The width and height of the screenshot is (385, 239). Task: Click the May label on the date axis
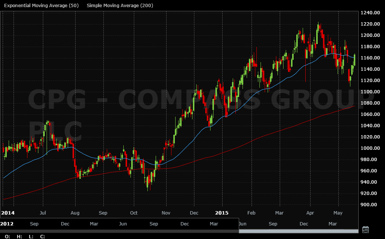(x=338, y=213)
